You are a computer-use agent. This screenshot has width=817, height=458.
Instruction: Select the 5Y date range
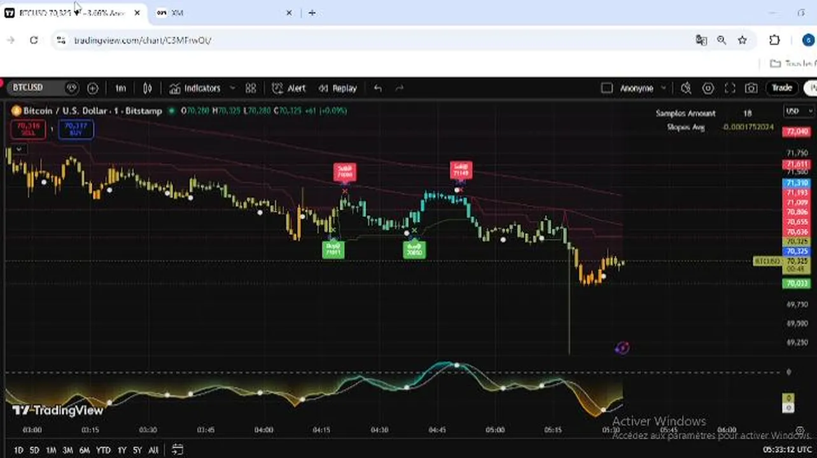tap(137, 450)
